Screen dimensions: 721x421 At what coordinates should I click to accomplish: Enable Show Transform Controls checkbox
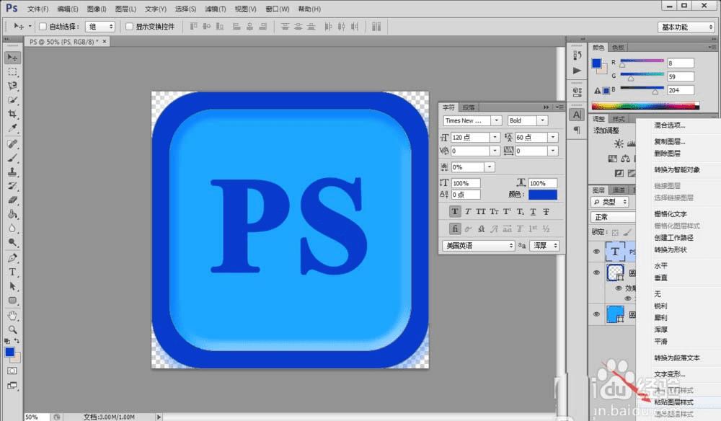click(129, 27)
